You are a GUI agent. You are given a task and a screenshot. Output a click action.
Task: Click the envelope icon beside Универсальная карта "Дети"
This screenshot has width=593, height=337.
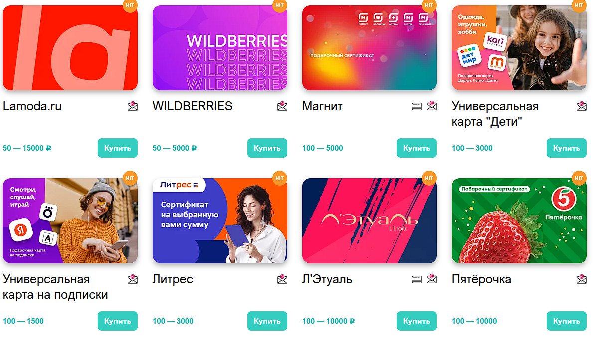582,106
